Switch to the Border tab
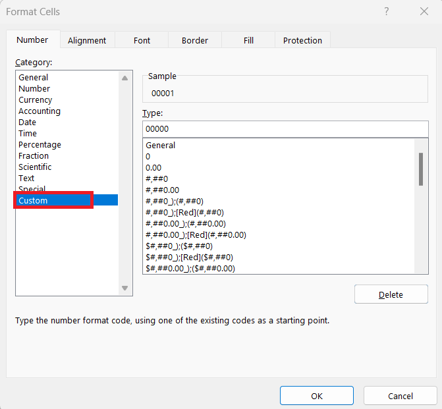The width and height of the screenshot is (442, 409). [195, 40]
